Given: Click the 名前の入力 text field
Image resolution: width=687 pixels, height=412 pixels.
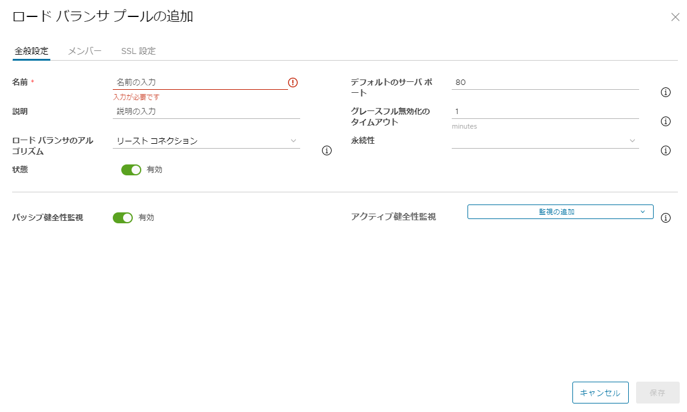Looking at the screenshot, I should pos(200,83).
